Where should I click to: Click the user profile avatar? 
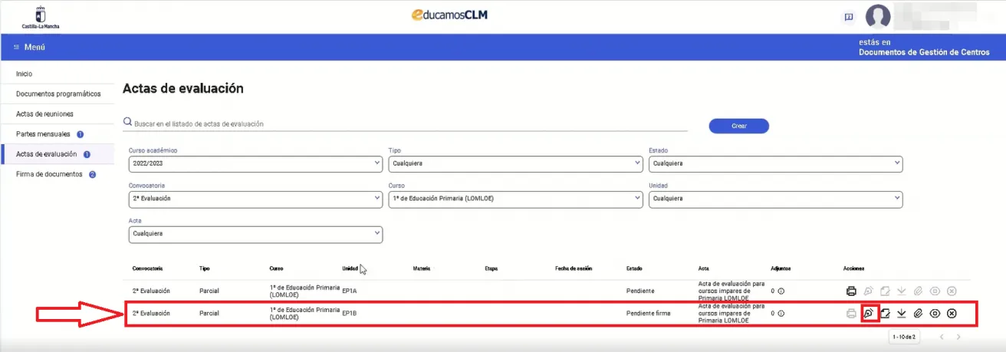[x=878, y=16]
